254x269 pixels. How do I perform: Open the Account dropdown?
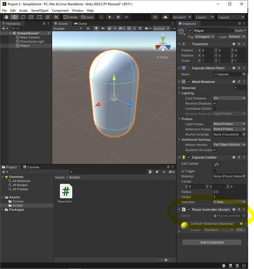(182, 17)
